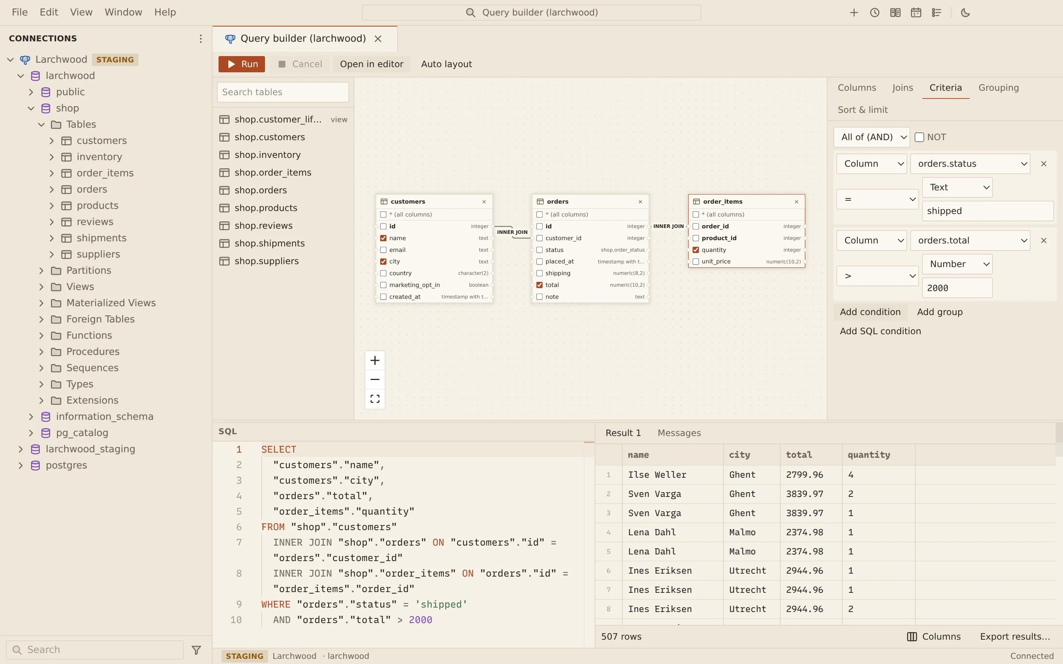Expand the public schema node
The width and height of the screenshot is (1063, 664).
tap(31, 92)
